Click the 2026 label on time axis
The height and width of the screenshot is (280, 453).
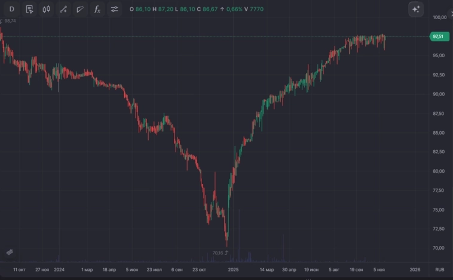[415, 269]
